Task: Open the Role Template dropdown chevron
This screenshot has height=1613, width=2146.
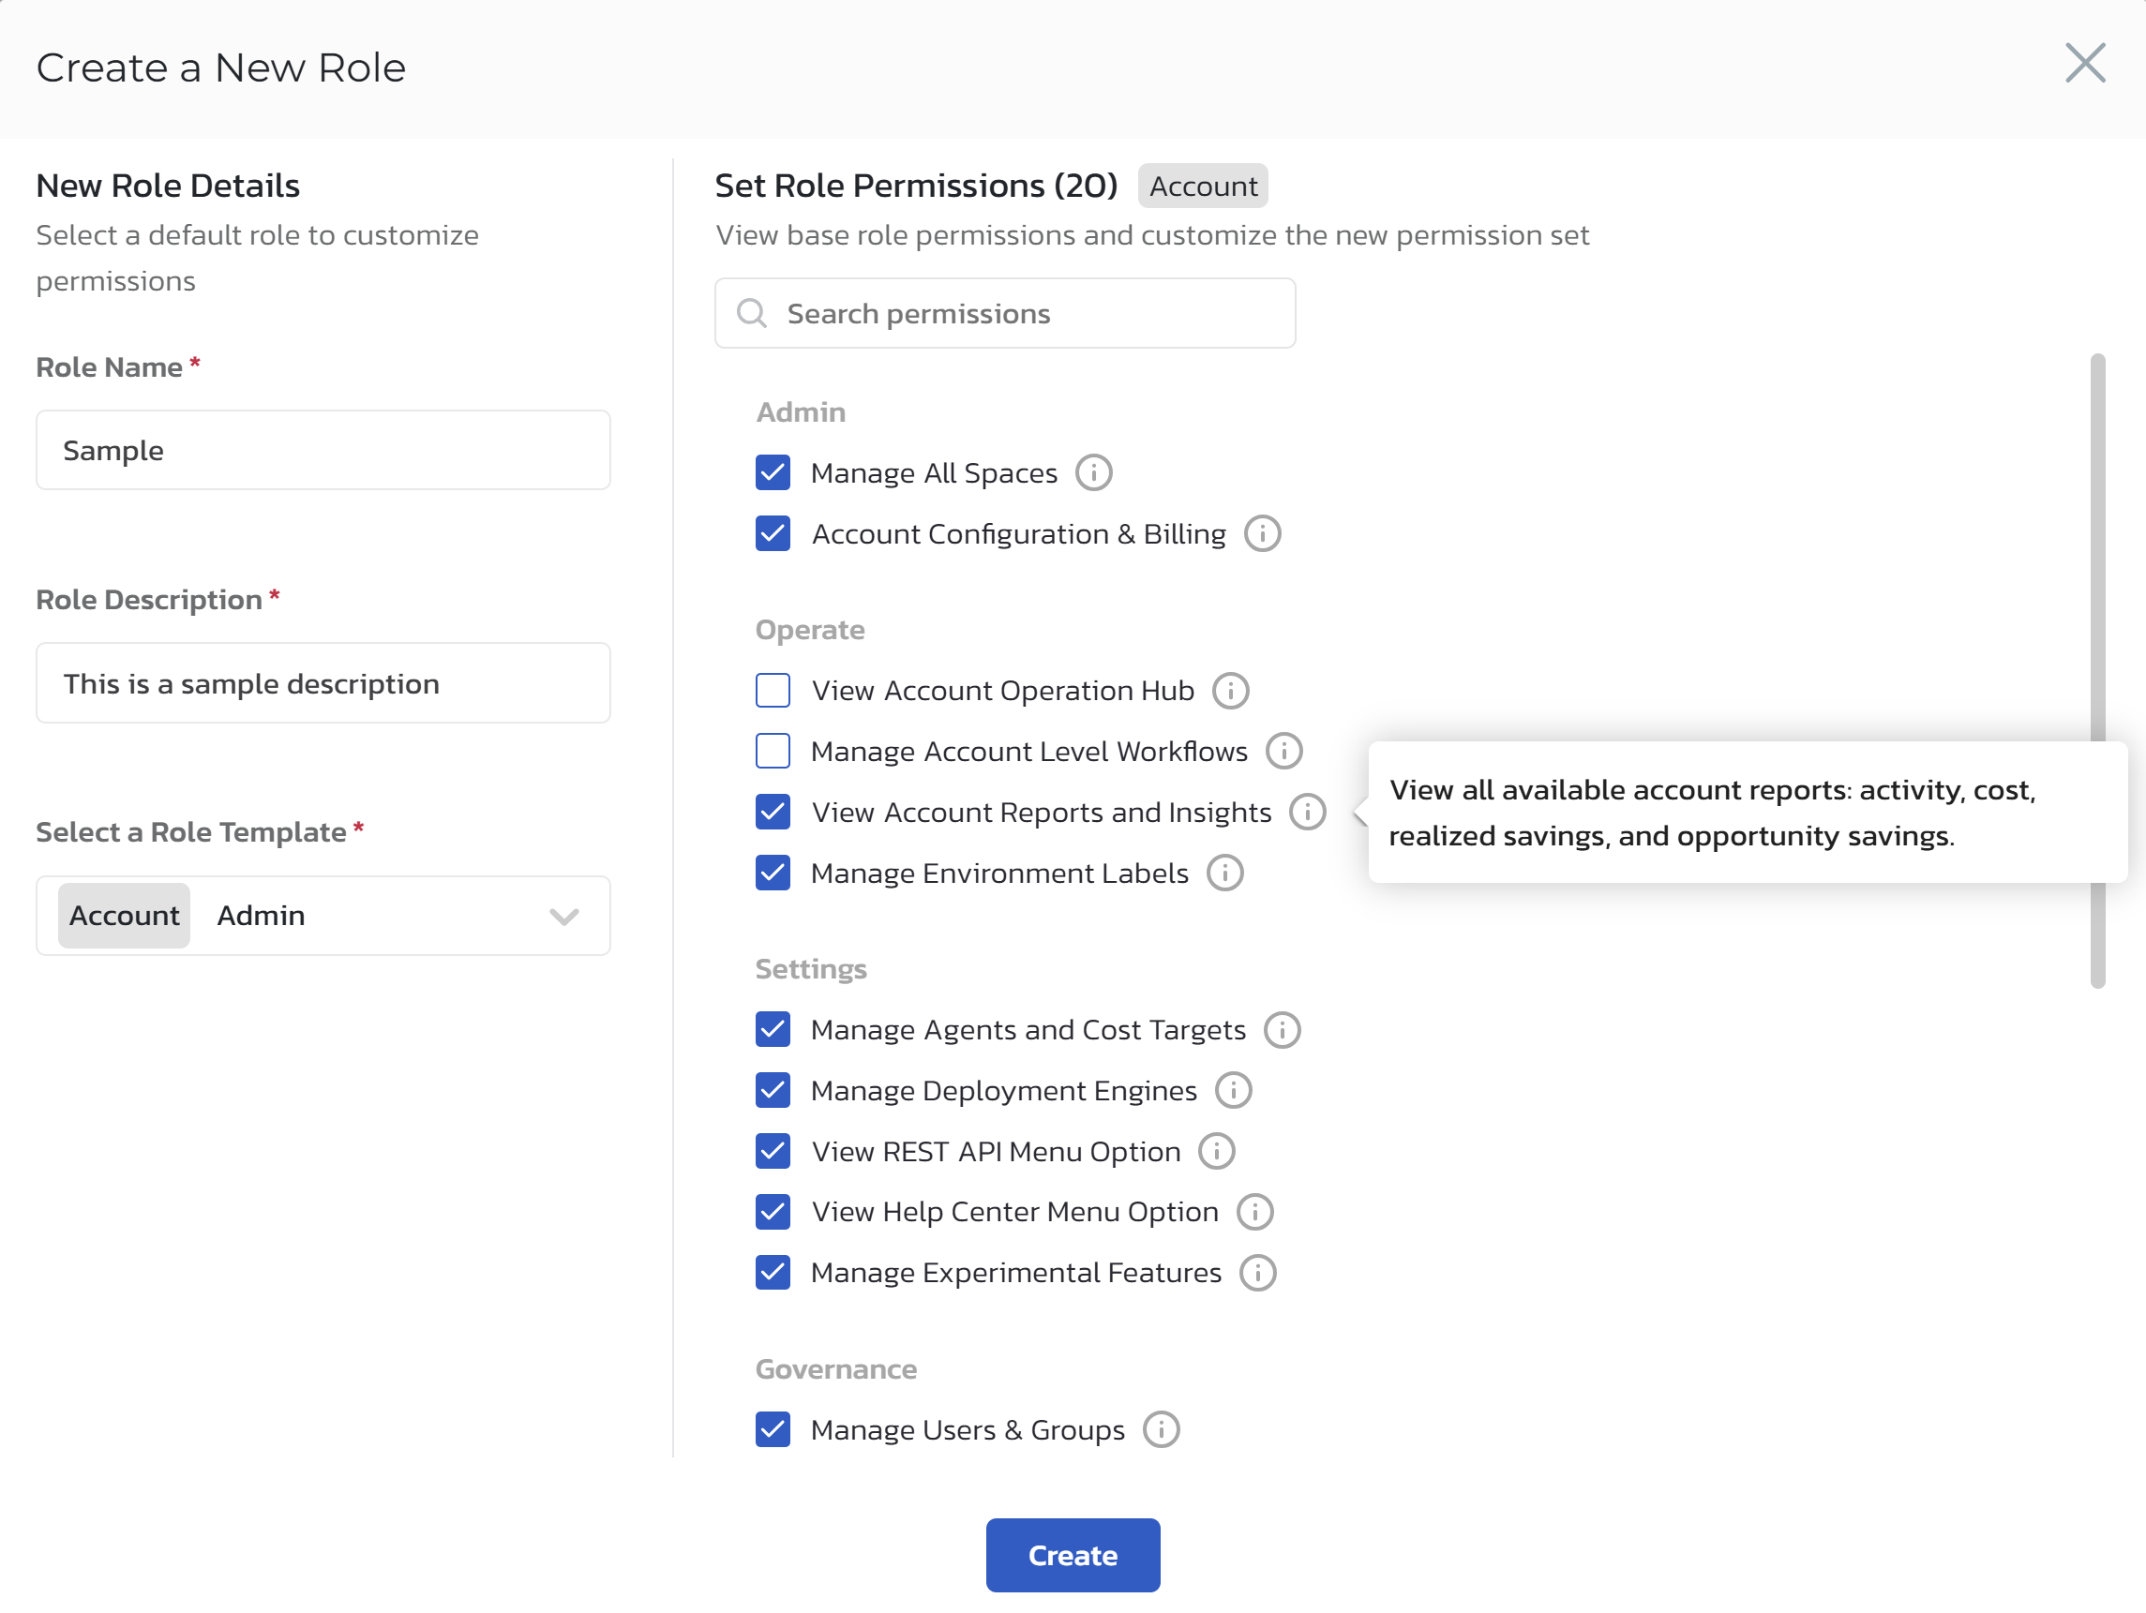Action: 563,917
